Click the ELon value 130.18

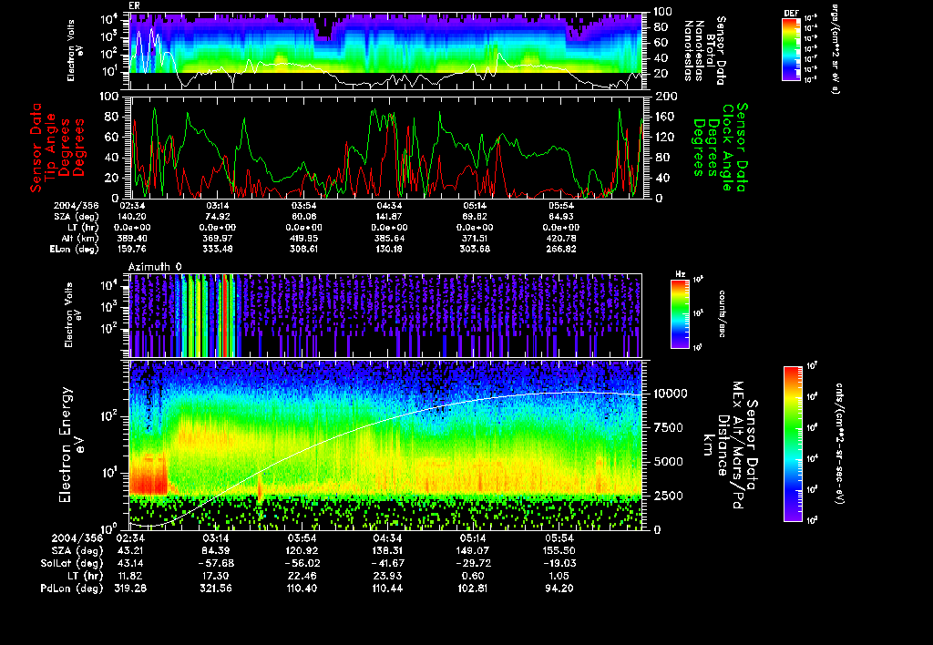coord(389,249)
